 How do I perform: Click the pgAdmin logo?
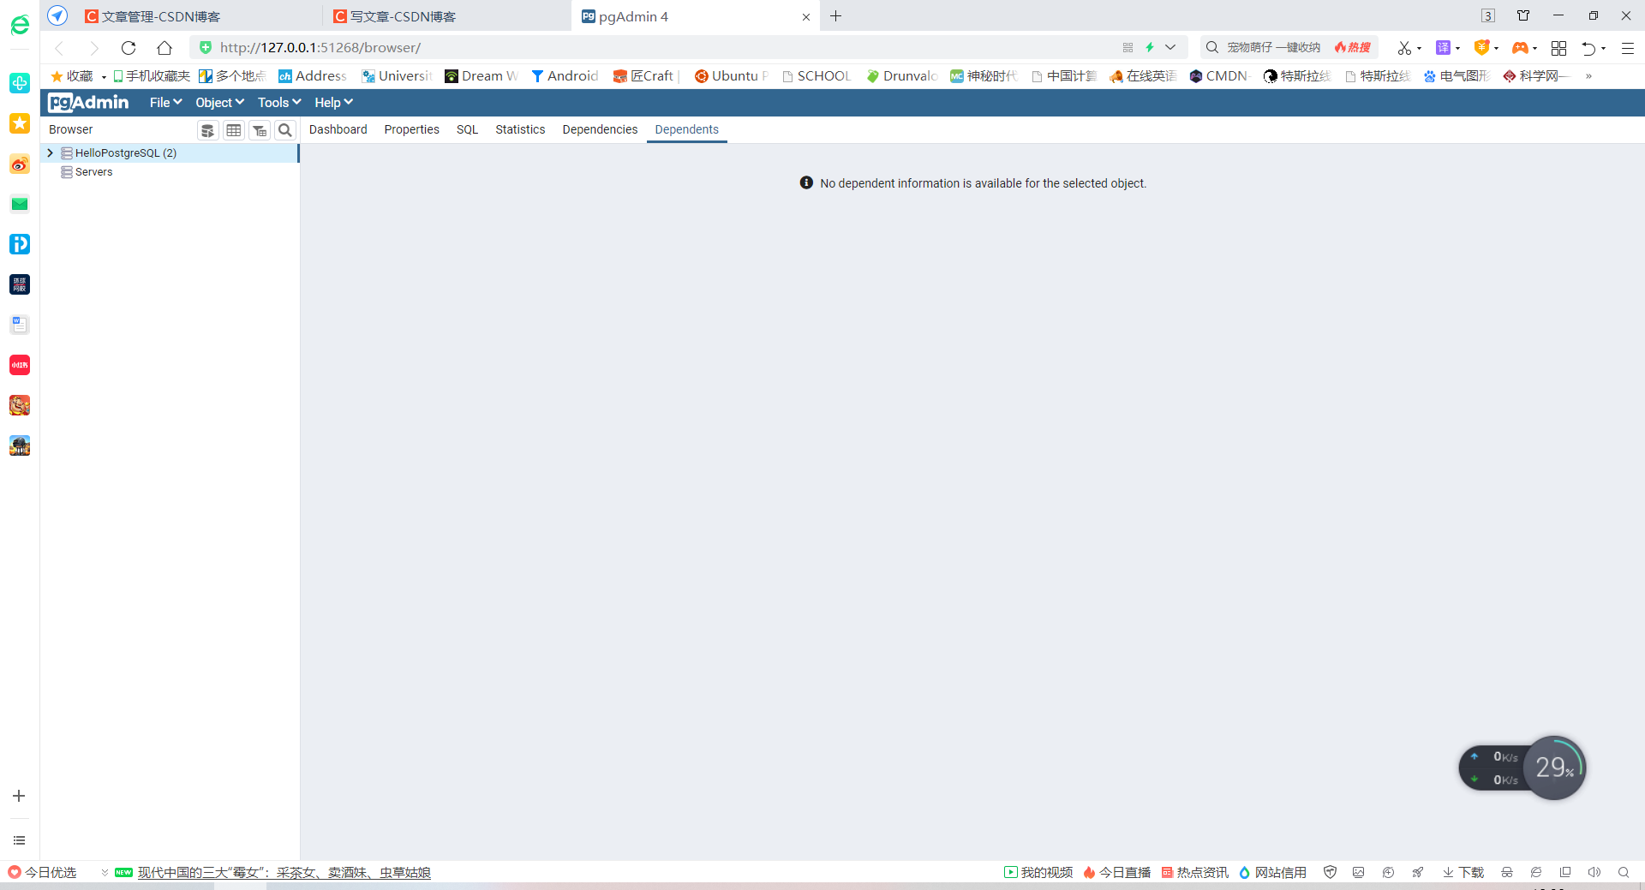pos(88,103)
